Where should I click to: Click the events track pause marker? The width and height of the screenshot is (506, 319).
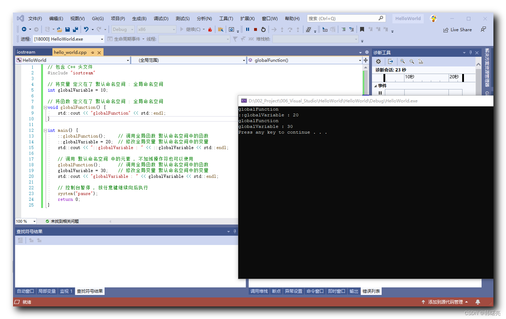click(x=380, y=93)
